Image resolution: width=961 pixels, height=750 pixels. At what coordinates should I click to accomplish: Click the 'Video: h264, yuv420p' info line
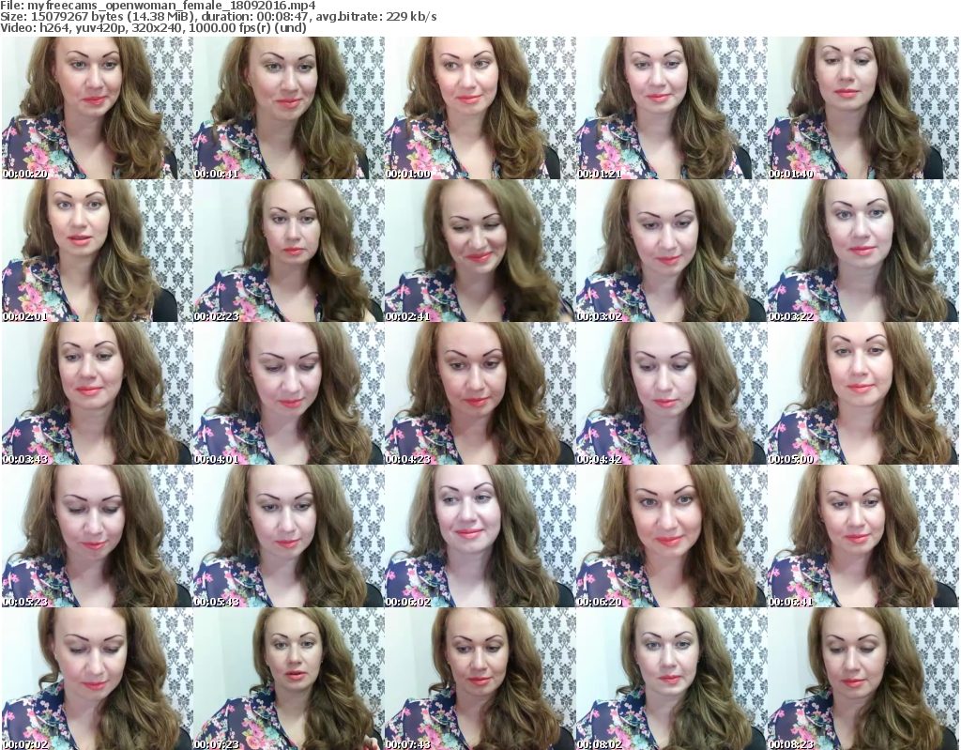(153, 27)
